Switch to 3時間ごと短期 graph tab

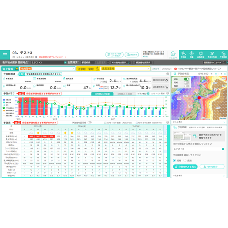tap(102, 94)
